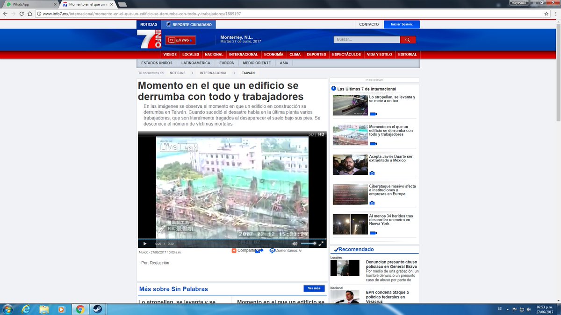Open the CLIMA menu item
This screenshot has height=315, width=561.
(295, 55)
